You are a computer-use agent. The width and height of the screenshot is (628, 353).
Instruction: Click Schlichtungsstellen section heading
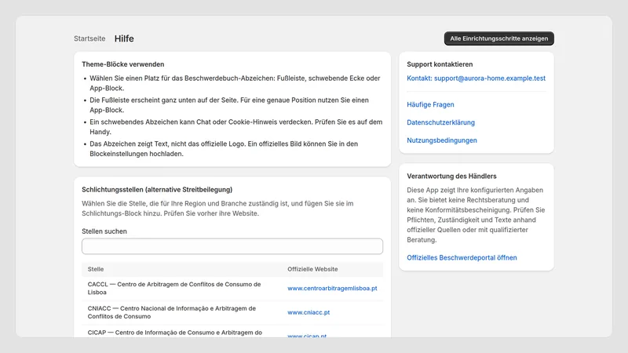157,190
